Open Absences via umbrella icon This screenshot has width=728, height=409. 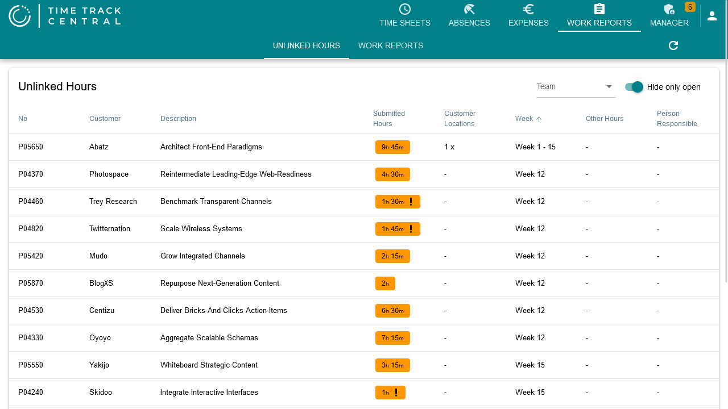[x=469, y=10]
